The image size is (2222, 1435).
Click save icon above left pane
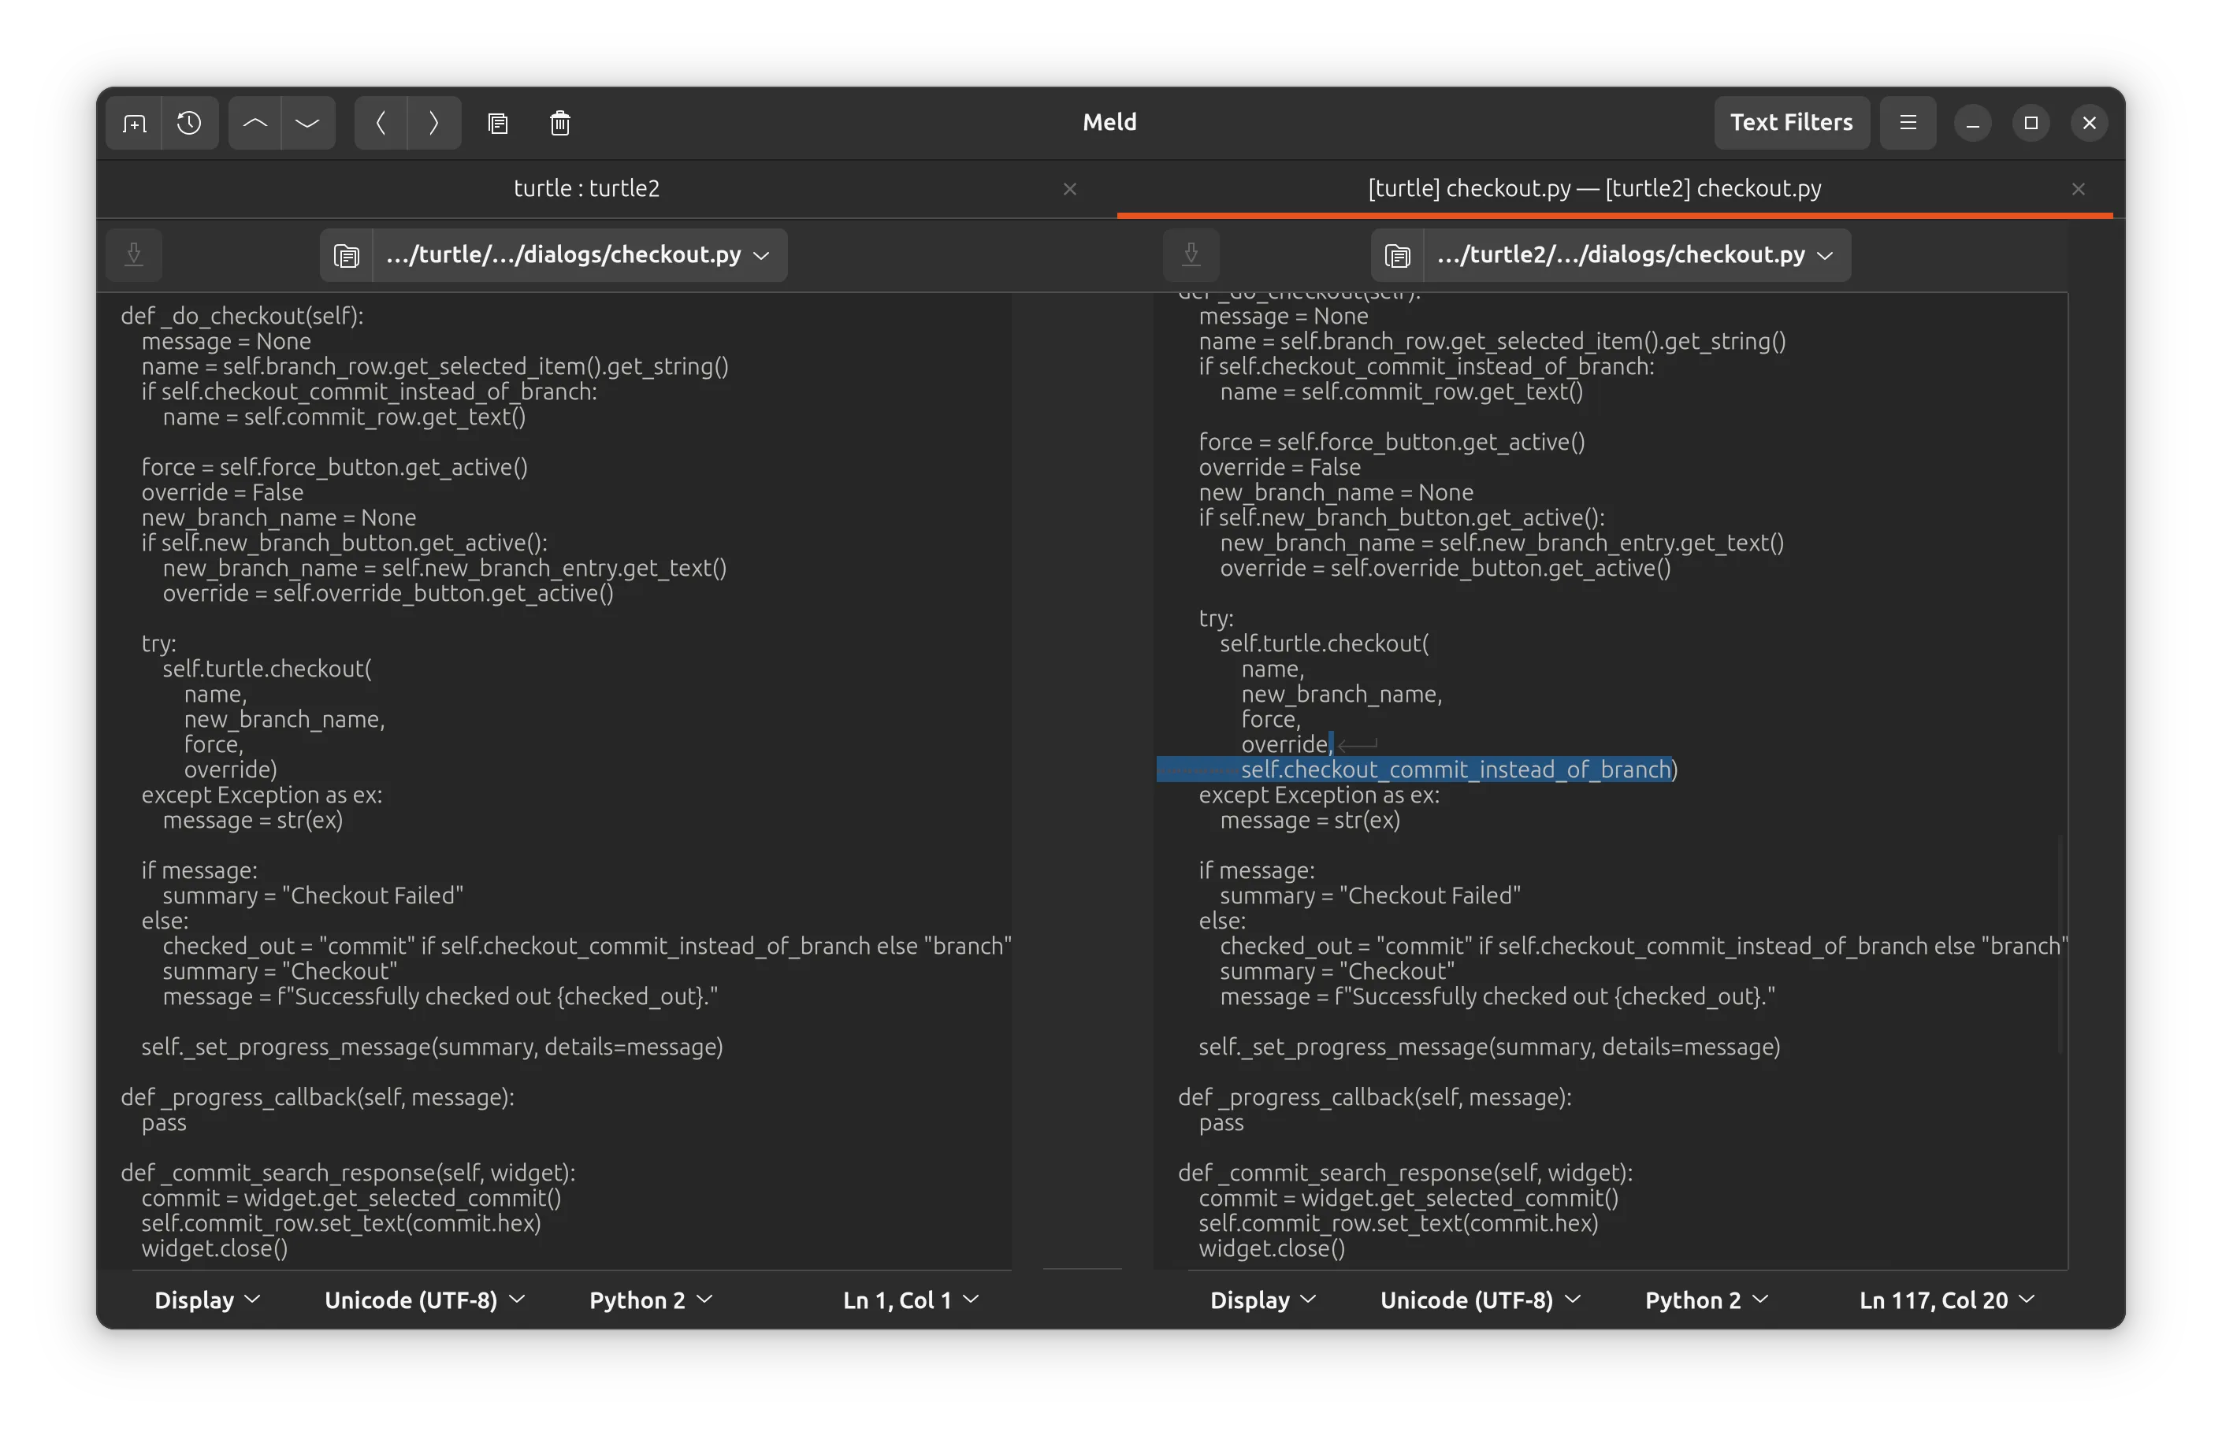(x=134, y=254)
